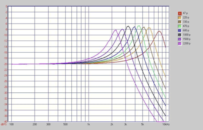Click the 1000 p trace label

[186, 35]
